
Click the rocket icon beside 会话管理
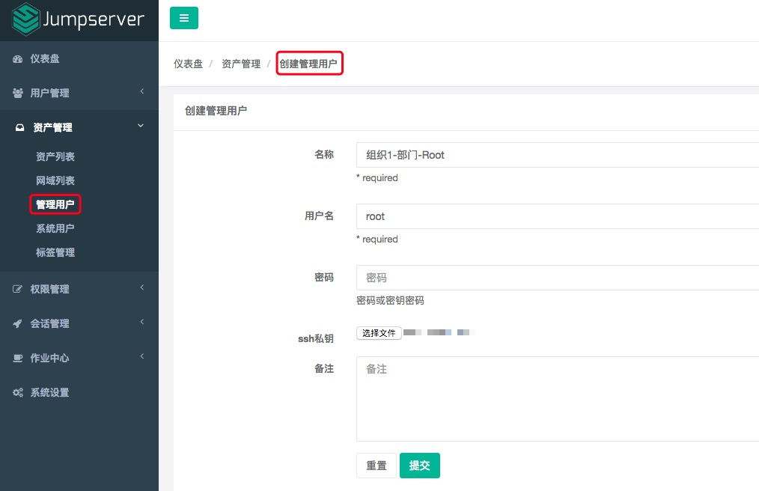[x=17, y=323]
